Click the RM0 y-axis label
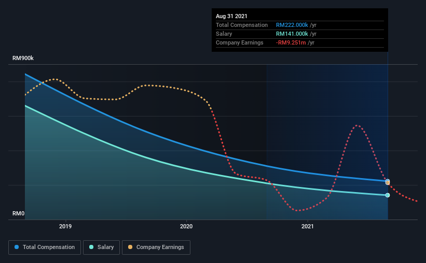Screen dimensions: 426x263 [x=19, y=213]
